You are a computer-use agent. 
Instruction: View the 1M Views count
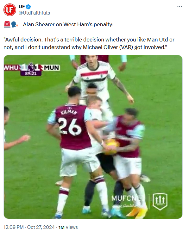coord(68,227)
